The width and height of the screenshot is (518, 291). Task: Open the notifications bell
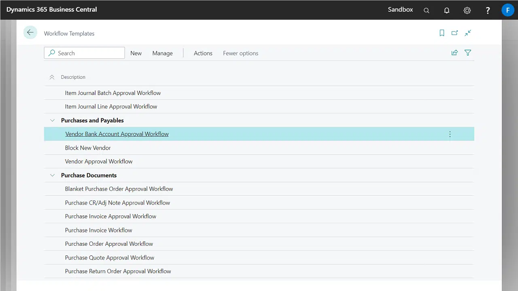tap(447, 11)
